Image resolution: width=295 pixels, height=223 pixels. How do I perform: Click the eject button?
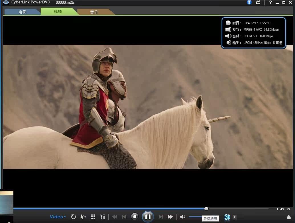[289, 217]
